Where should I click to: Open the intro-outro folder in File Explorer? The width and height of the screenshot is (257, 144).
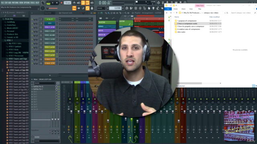(x=181, y=32)
